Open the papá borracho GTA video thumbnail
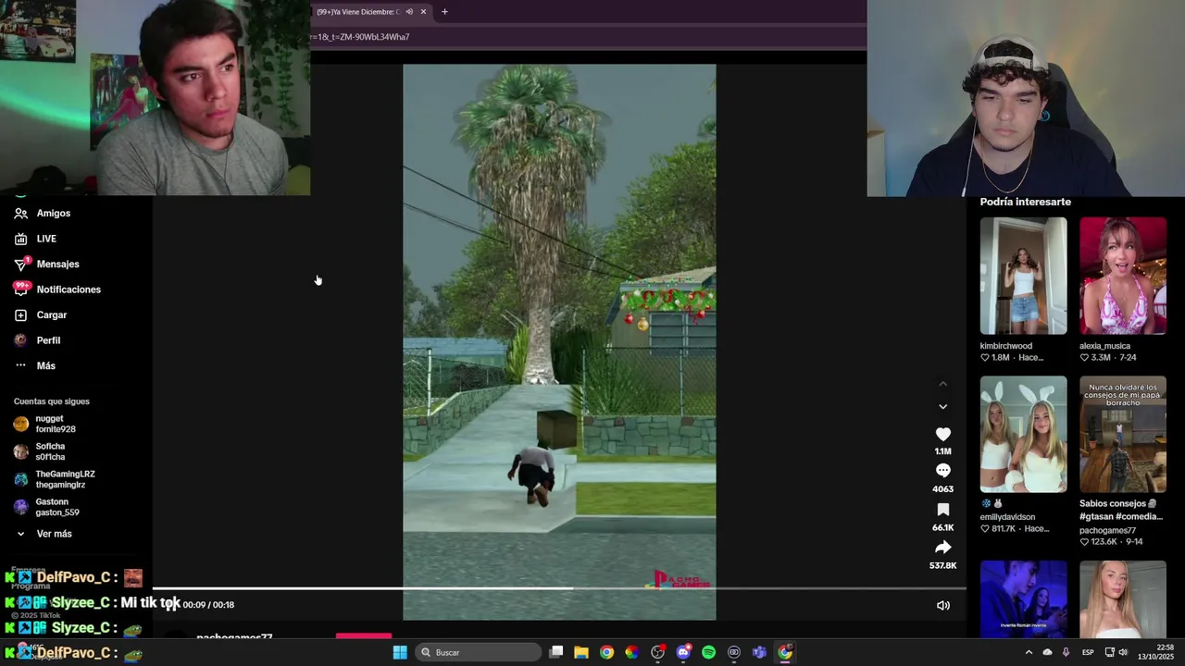 (1123, 434)
